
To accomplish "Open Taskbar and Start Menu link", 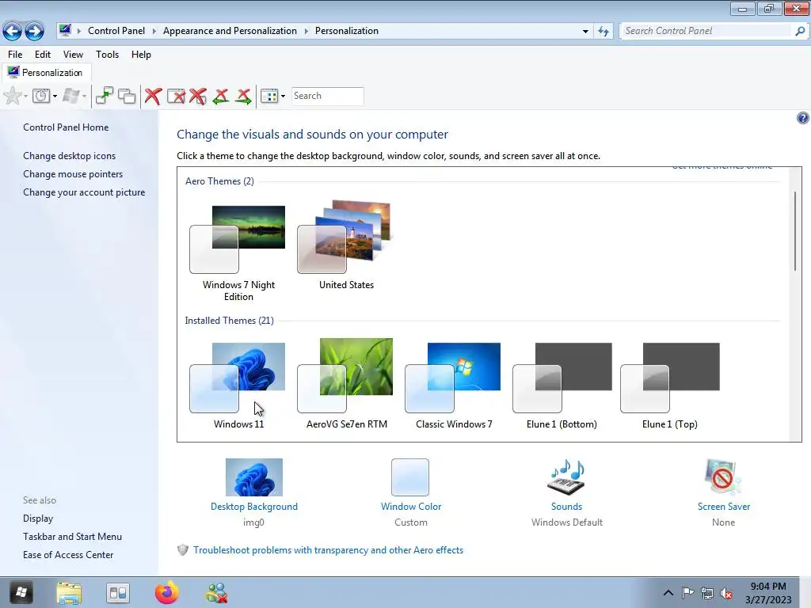I will tap(72, 537).
